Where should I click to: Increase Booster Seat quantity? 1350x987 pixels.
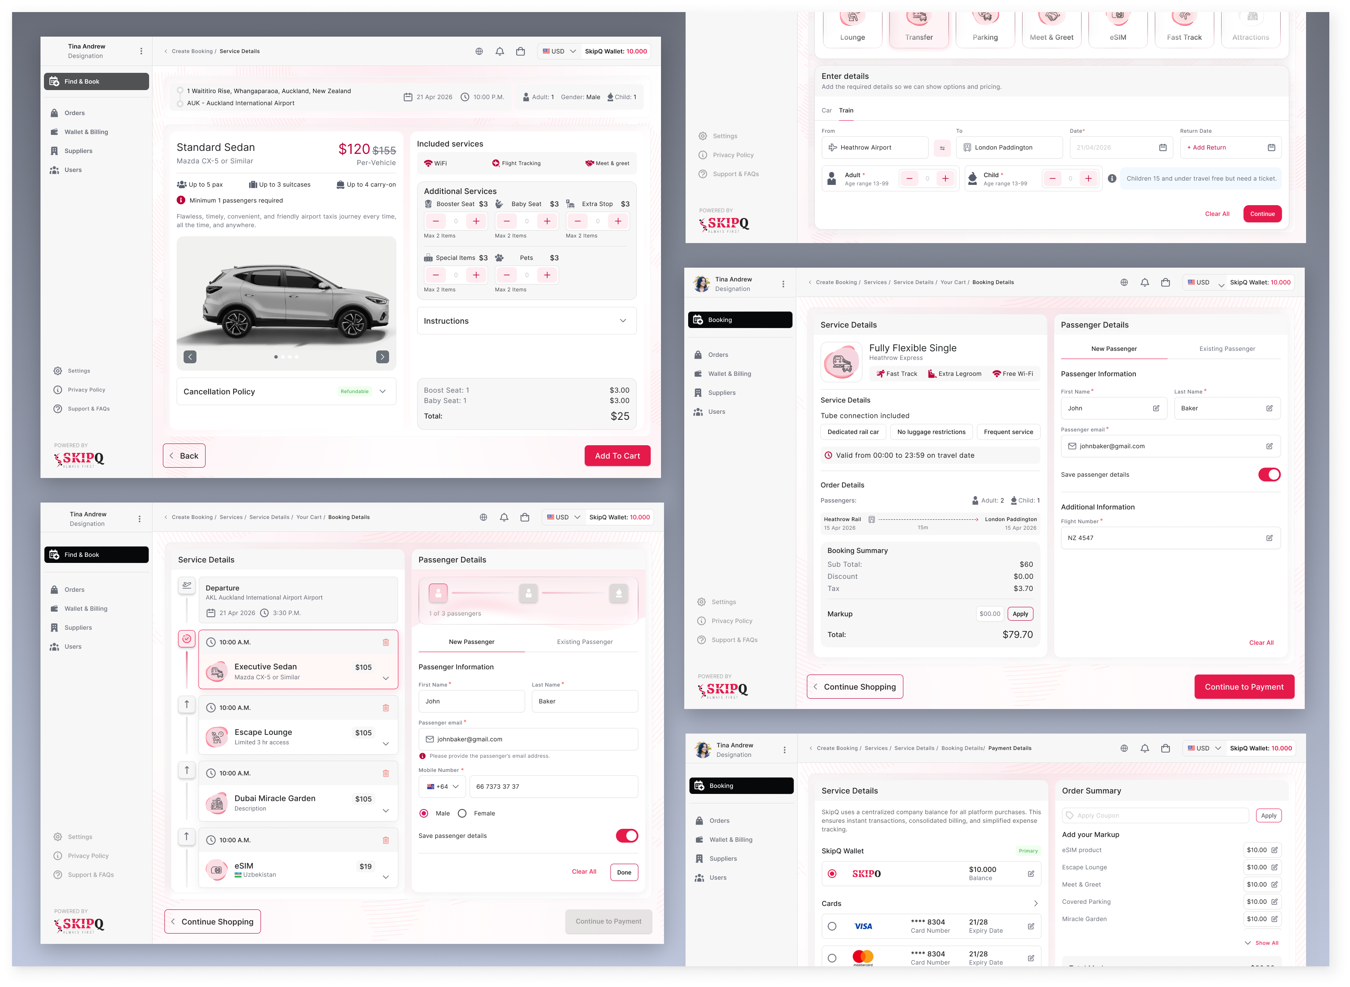point(476,221)
